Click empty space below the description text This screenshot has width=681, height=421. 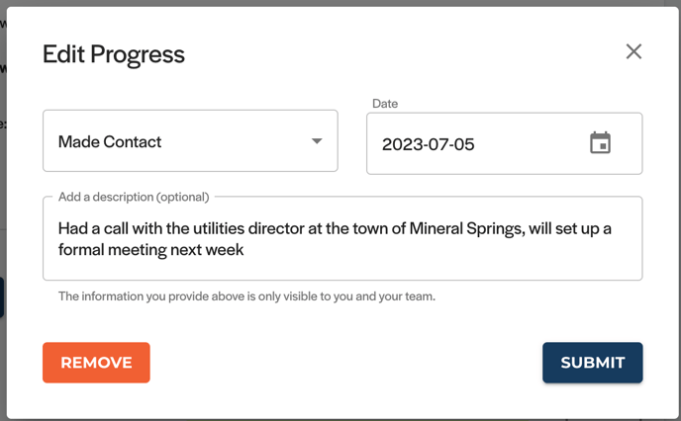[x=342, y=269]
